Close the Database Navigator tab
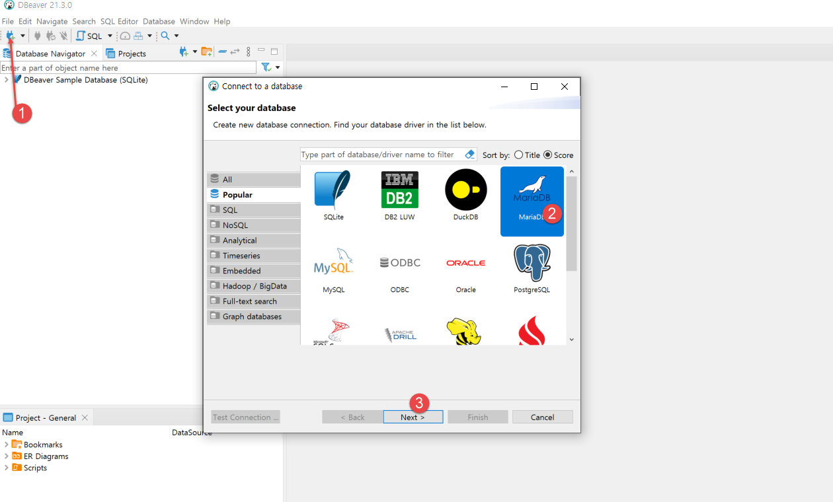Screen dimensions: 833x502 click(94, 54)
